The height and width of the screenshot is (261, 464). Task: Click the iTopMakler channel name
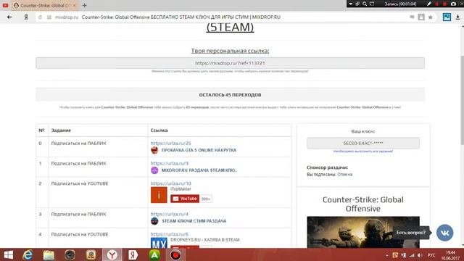tap(181, 189)
